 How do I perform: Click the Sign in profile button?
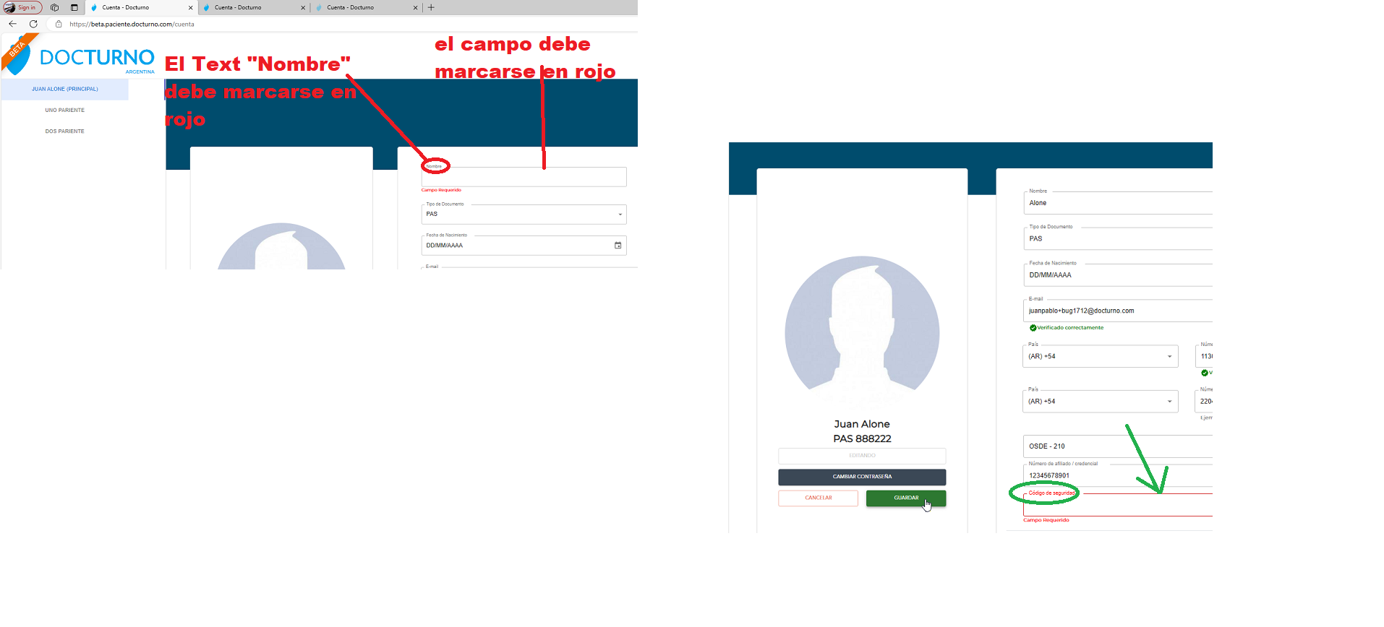click(x=22, y=7)
